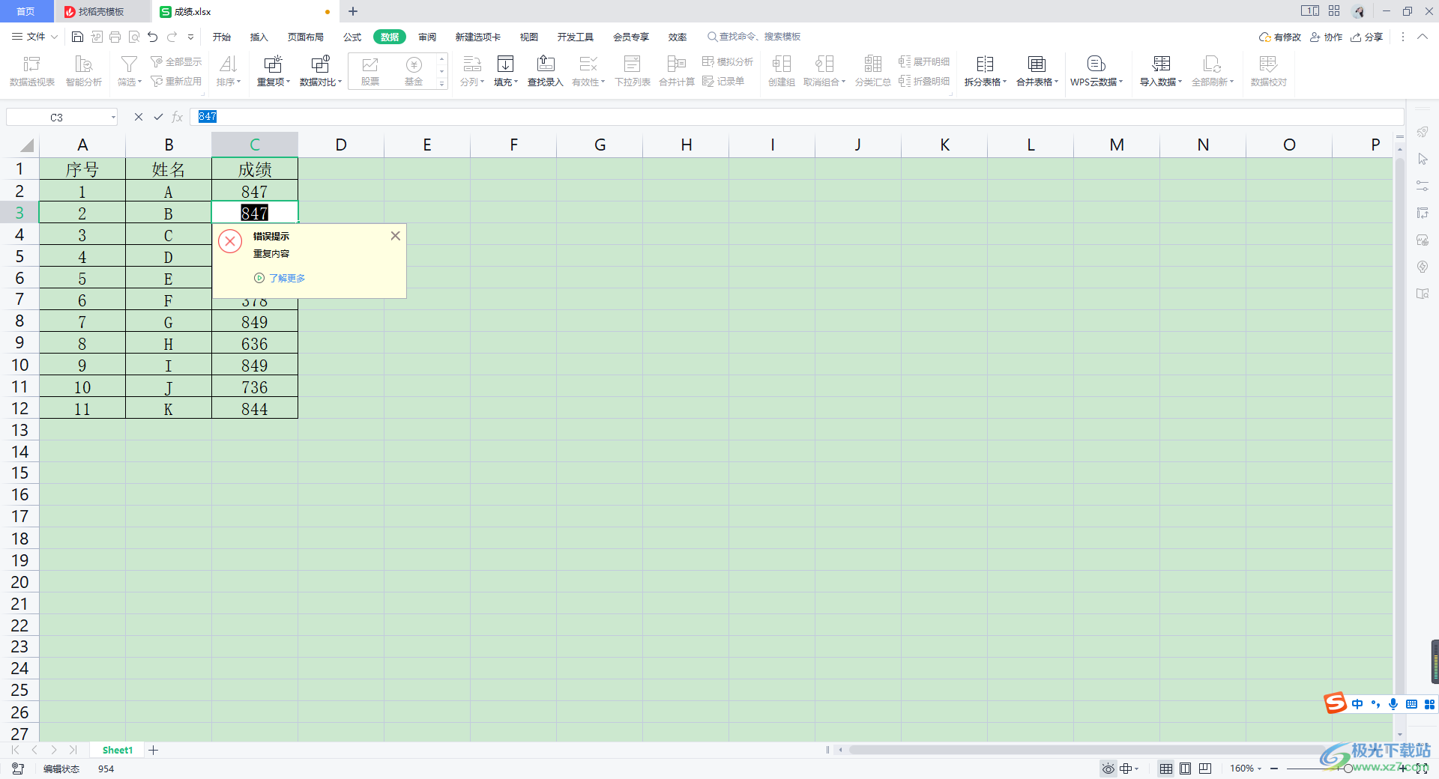Cancel the cell edit with X icon

[x=139, y=117]
